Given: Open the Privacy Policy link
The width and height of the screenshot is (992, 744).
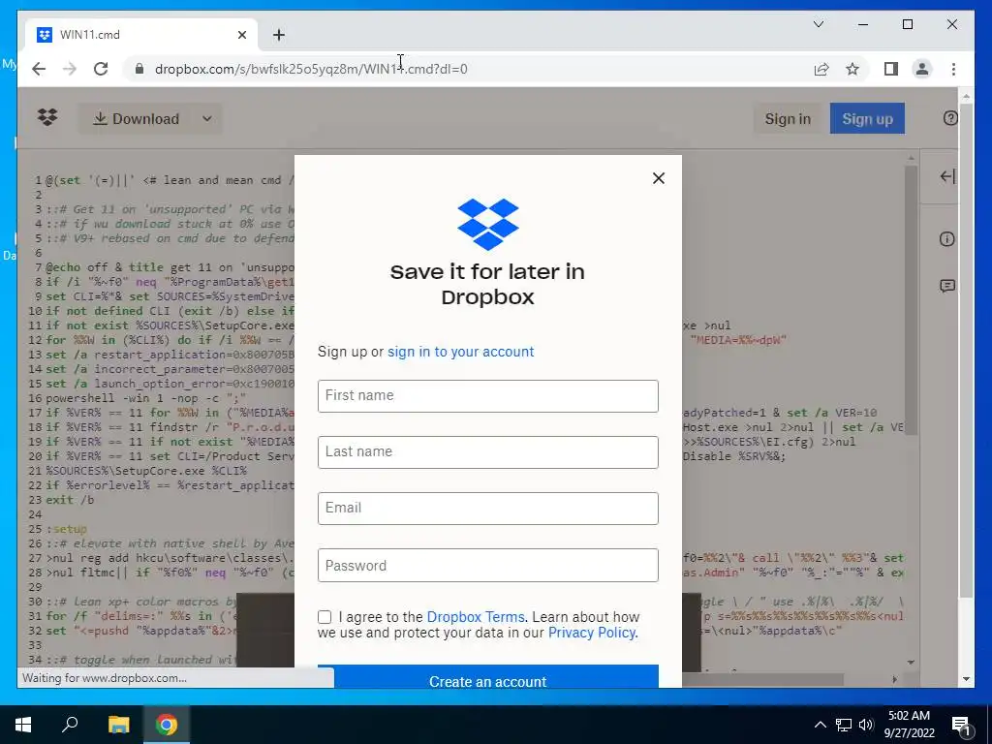Looking at the screenshot, I should point(592,633).
